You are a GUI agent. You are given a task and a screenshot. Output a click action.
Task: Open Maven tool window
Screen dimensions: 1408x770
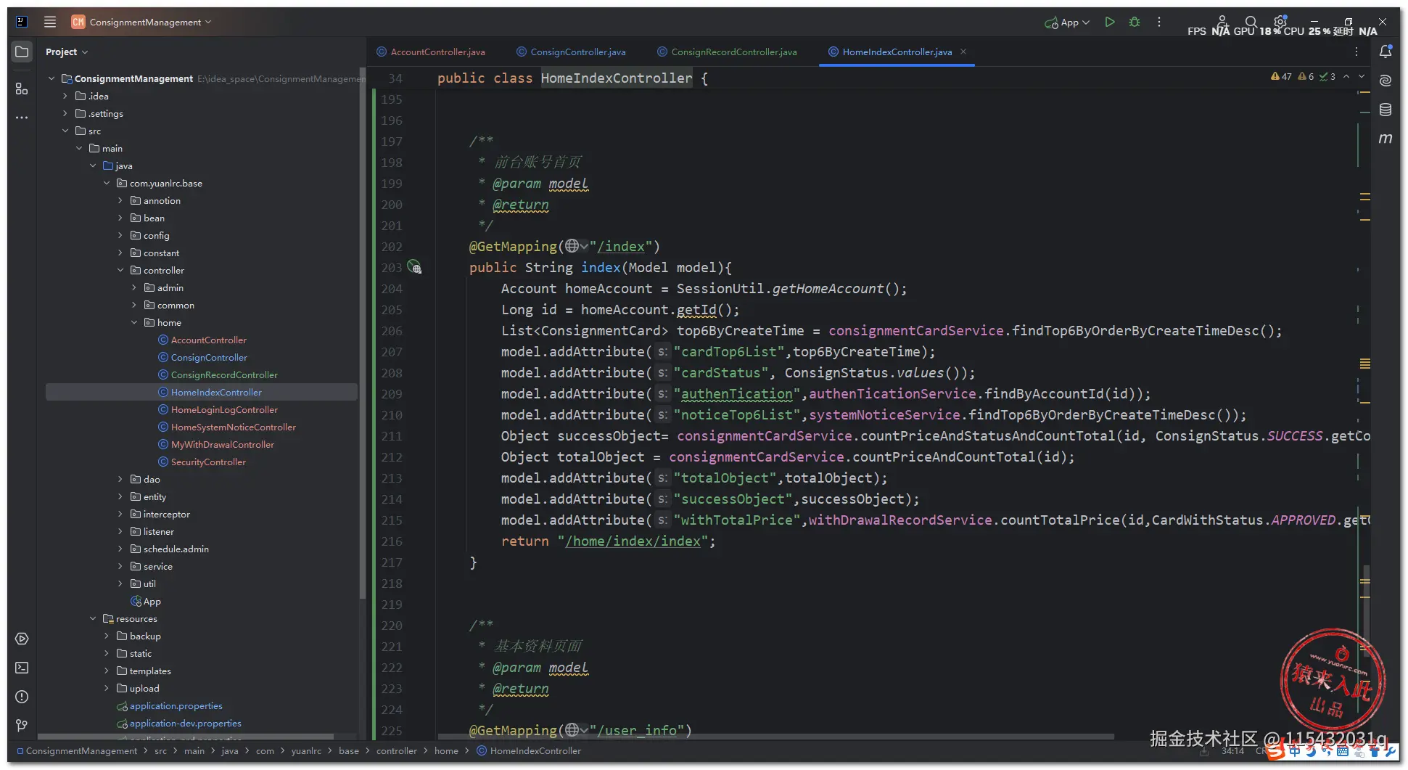[1386, 138]
